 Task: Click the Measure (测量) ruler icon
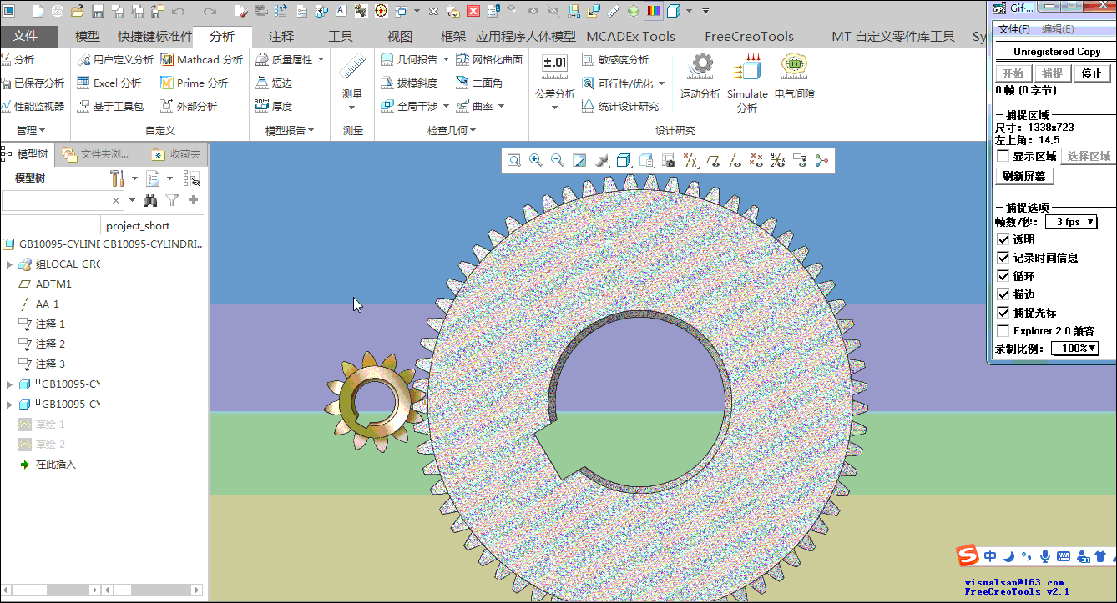click(352, 68)
